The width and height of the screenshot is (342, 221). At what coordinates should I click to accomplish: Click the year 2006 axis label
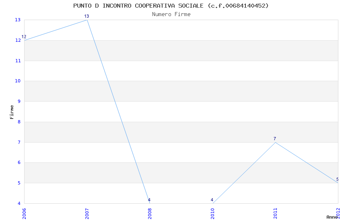pyautogui.click(x=24, y=213)
